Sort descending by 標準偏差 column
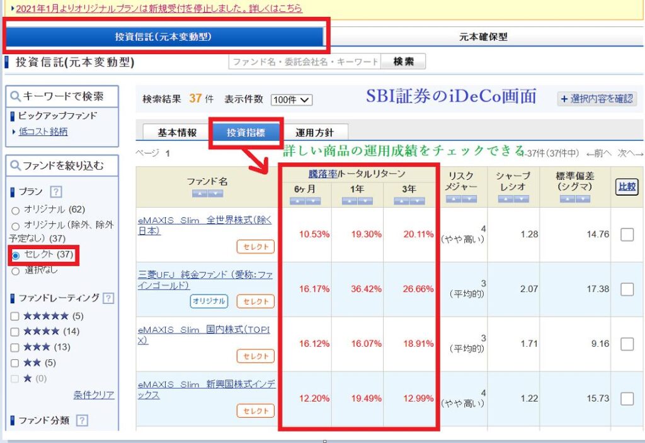Screen dimensions: 645x443 pos(583,199)
